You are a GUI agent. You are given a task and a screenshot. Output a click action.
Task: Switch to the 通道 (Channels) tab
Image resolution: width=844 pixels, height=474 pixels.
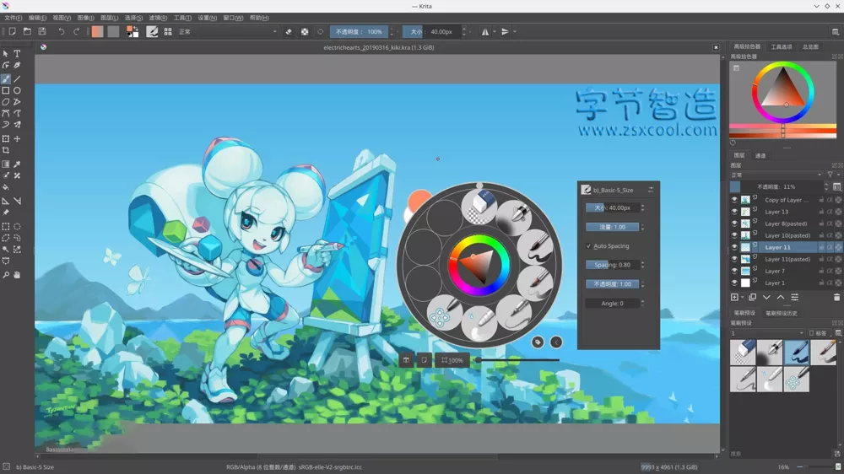pos(760,155)
